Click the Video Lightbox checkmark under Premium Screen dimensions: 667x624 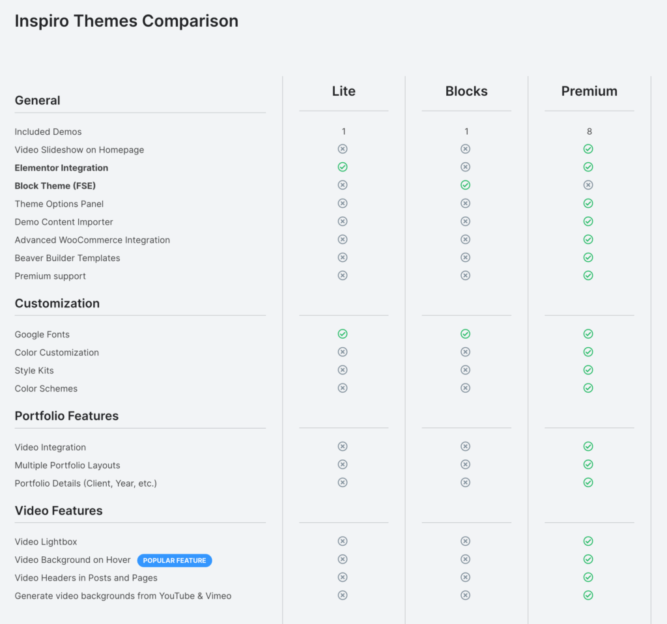588,541
